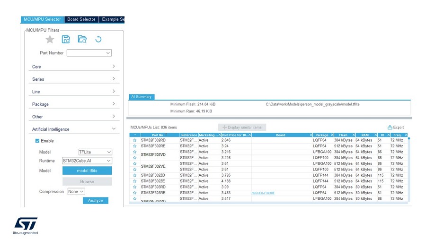The height and width of the screenshot is (239, 426).
Task: Click the star column header
Action: 135,135
